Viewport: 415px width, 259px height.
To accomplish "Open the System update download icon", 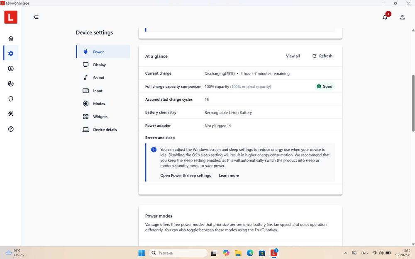I will pyautogui.click(x=11, y=69).
